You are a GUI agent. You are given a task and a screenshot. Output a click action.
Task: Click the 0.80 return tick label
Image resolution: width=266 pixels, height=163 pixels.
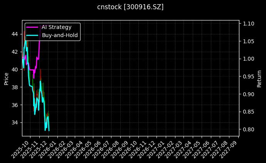[248, 129]
